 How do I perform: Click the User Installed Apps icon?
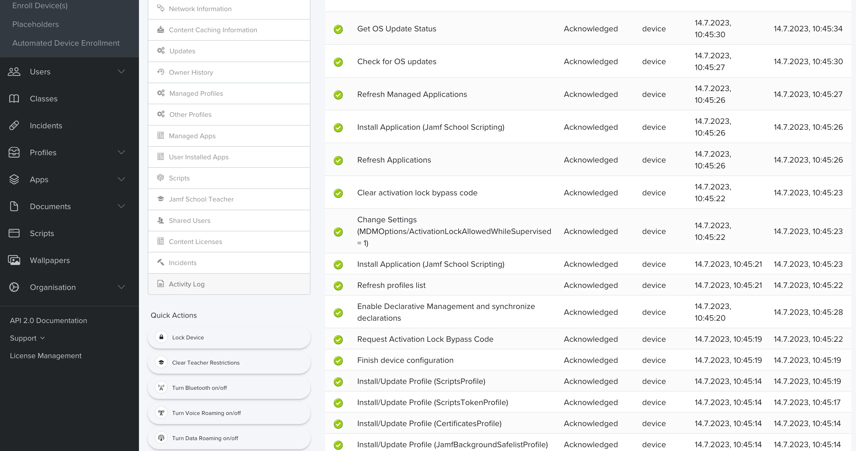tap(161, 156)
